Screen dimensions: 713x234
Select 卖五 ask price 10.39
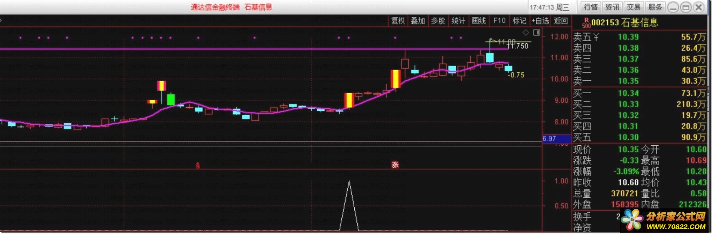(628, 37)
